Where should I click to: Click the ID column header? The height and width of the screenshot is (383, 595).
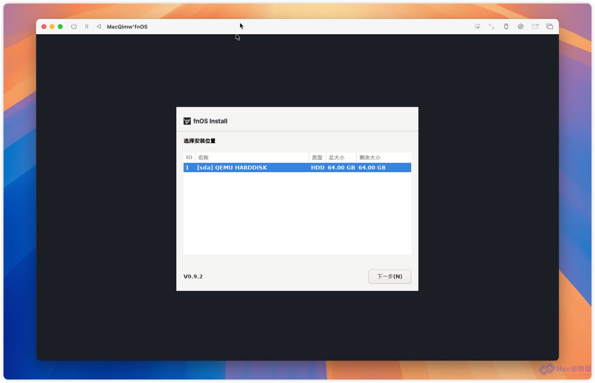[x=189, y=157]
